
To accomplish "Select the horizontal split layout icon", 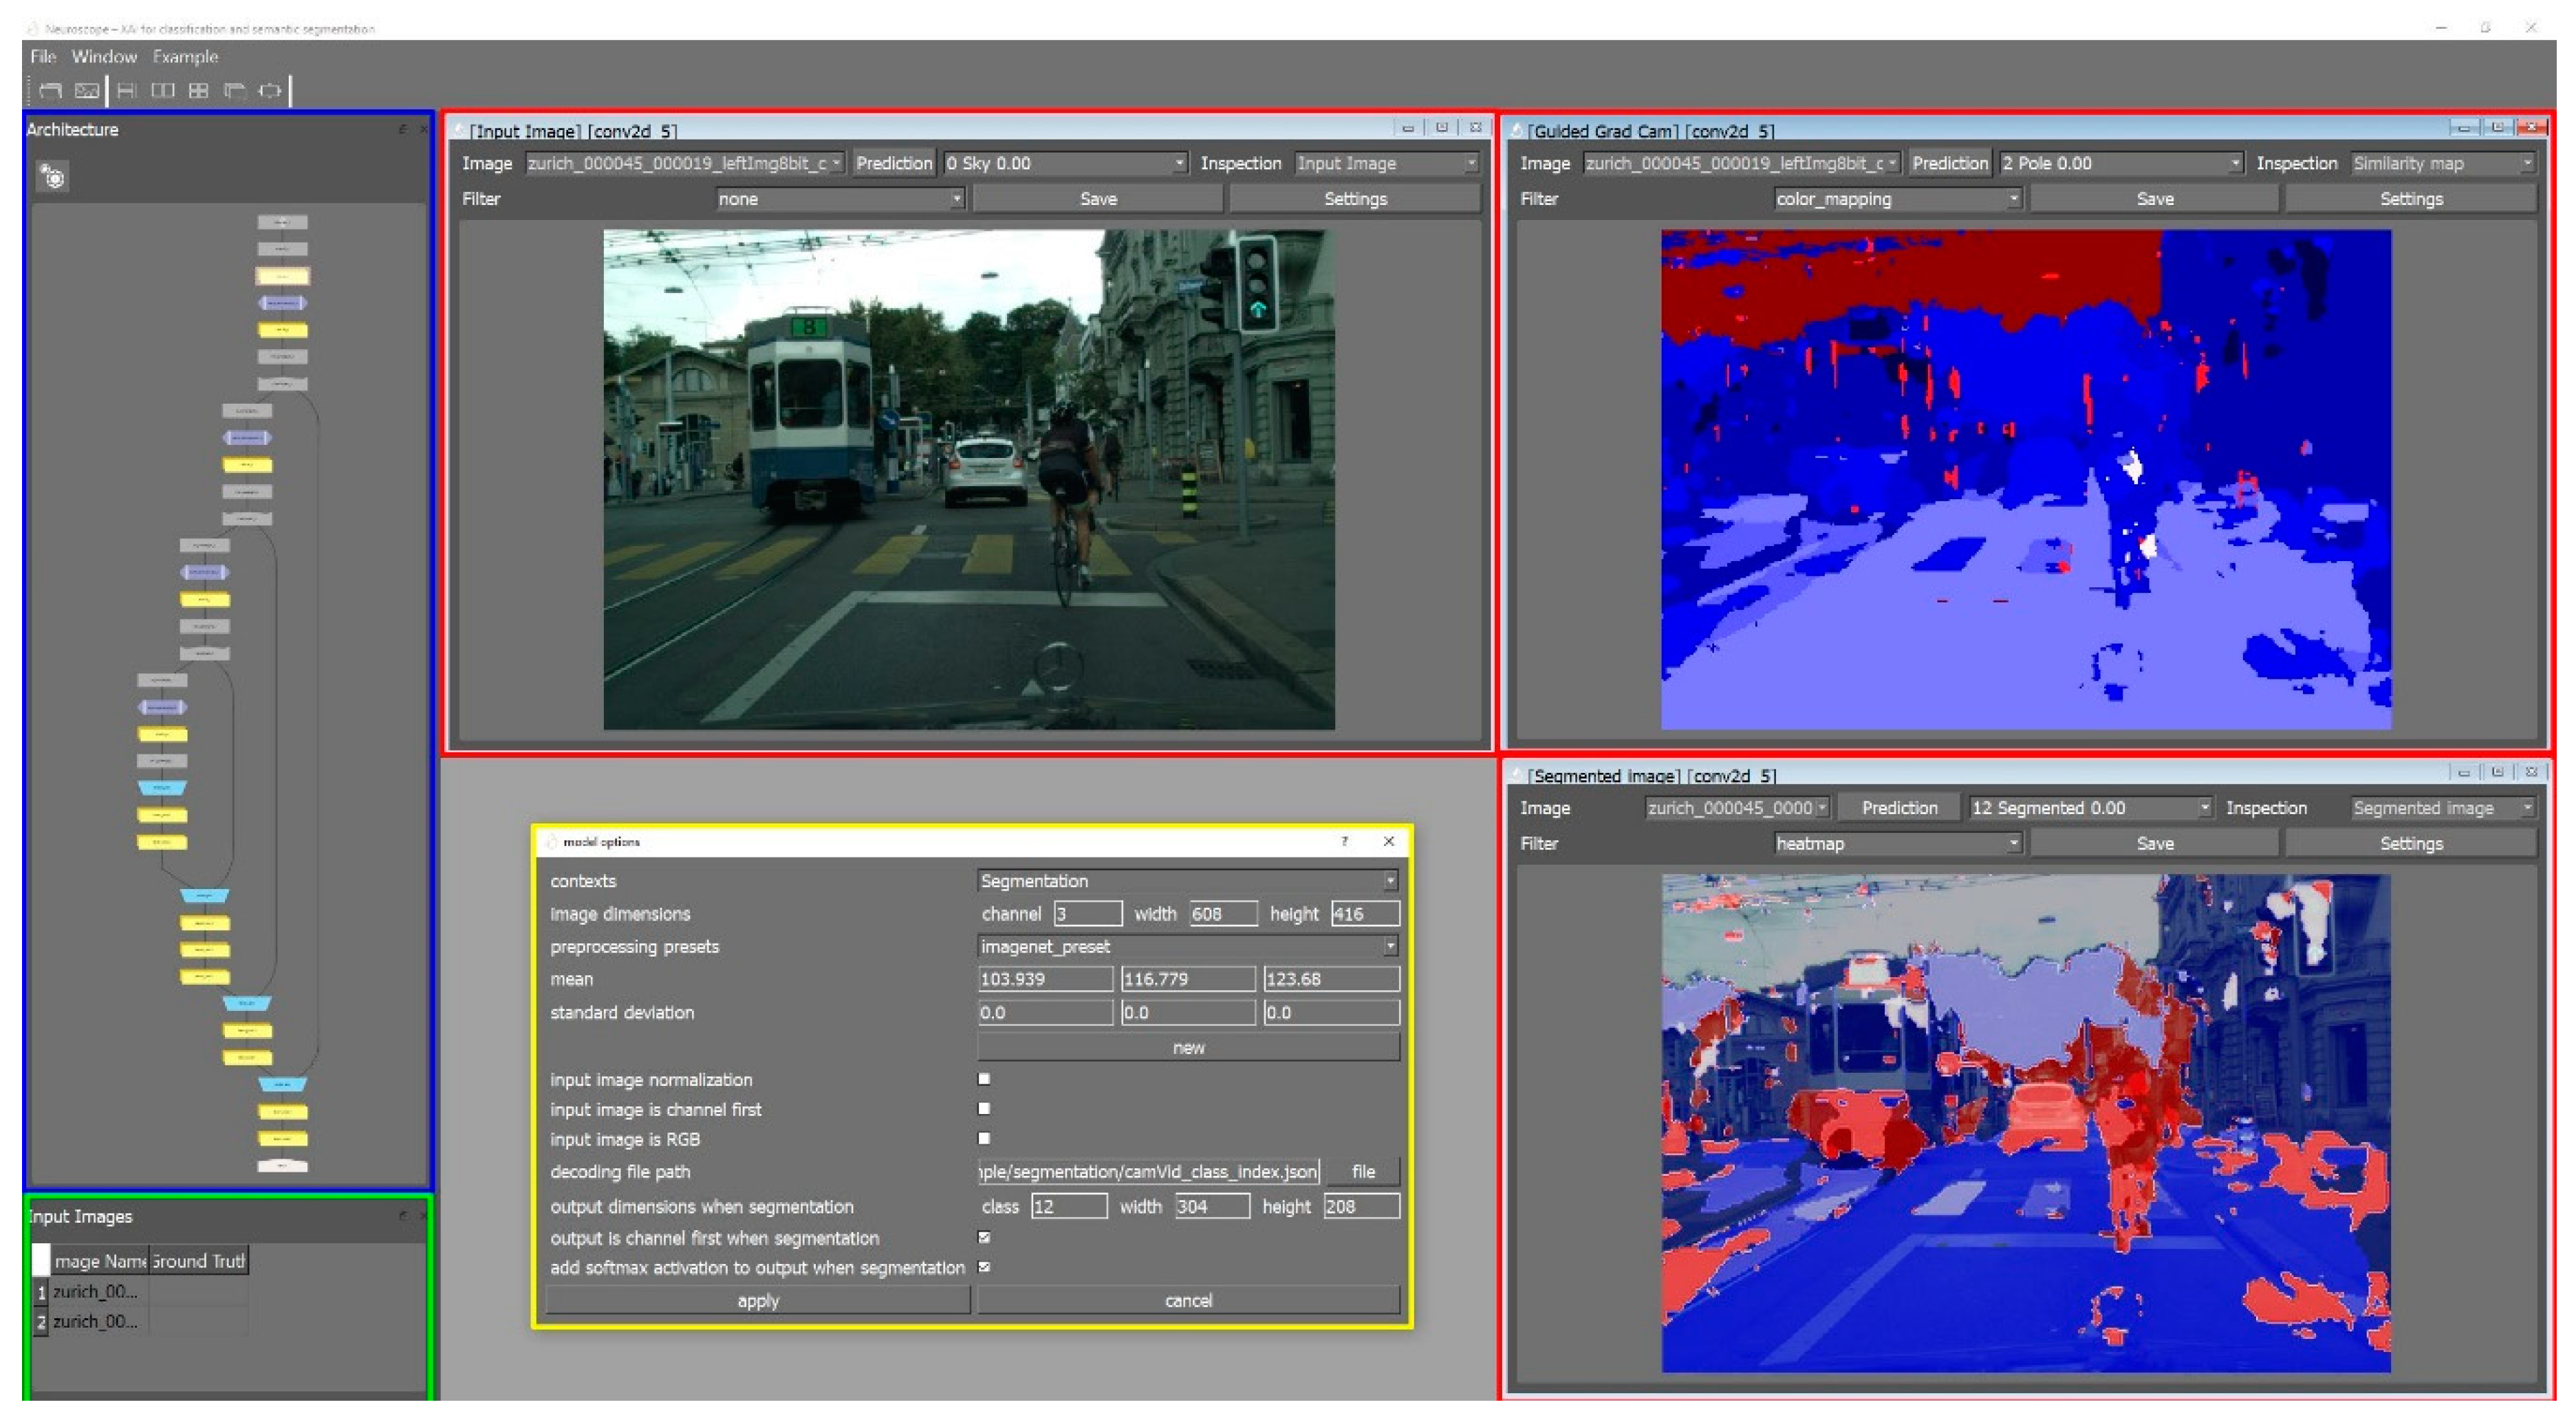I will 127,91.
